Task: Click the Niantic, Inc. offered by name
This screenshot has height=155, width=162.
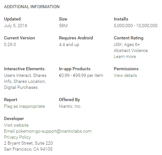Action: point(70,106)
